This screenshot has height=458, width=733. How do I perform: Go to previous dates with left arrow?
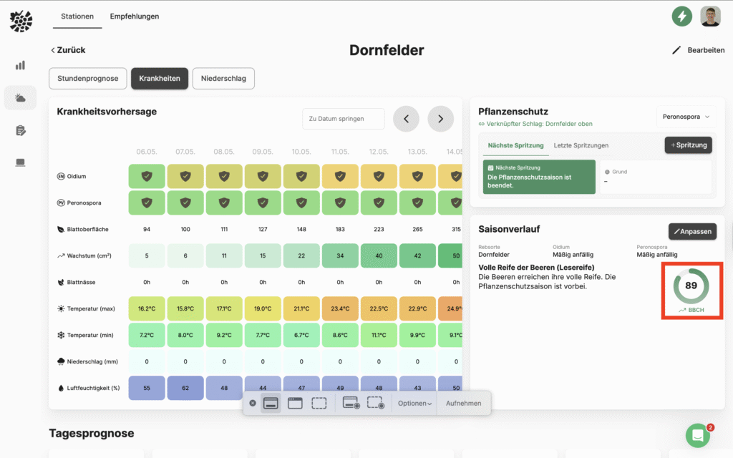coord(406,119)
